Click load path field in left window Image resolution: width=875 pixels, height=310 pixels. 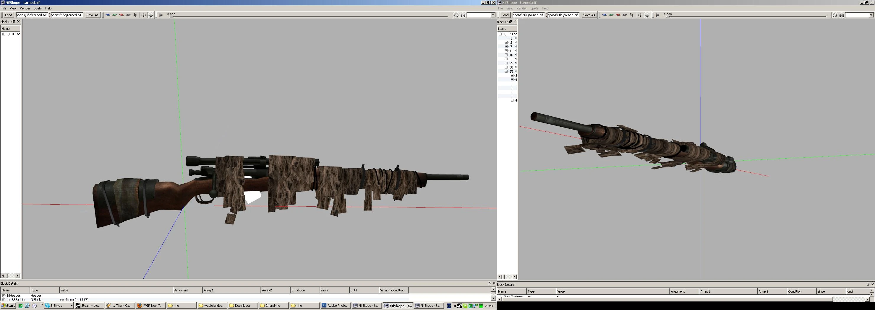click(x=32, y=15)
